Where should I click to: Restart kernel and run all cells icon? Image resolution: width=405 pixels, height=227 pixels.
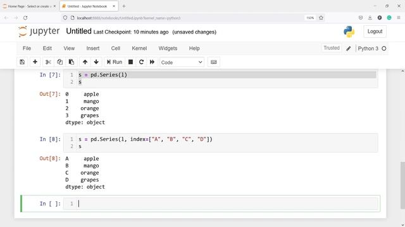[152, 62]
